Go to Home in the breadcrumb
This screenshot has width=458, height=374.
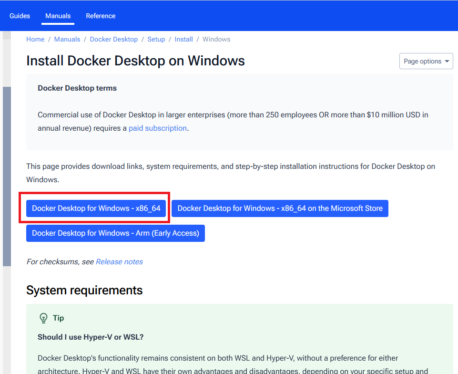tap(35, 39)
